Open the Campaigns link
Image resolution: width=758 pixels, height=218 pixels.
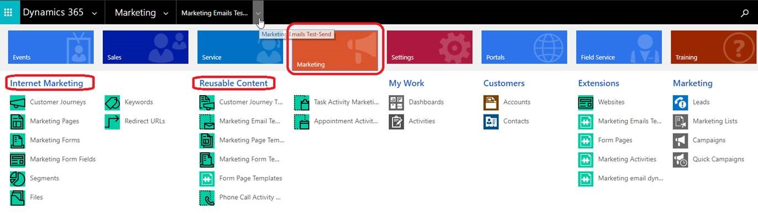tap(709, 141)
